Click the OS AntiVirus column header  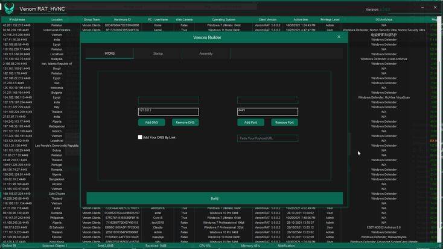coord(384,20)
